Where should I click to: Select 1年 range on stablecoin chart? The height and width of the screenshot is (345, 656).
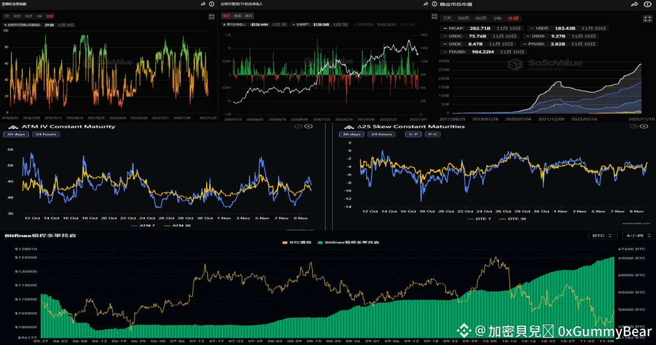coord(498,18)
